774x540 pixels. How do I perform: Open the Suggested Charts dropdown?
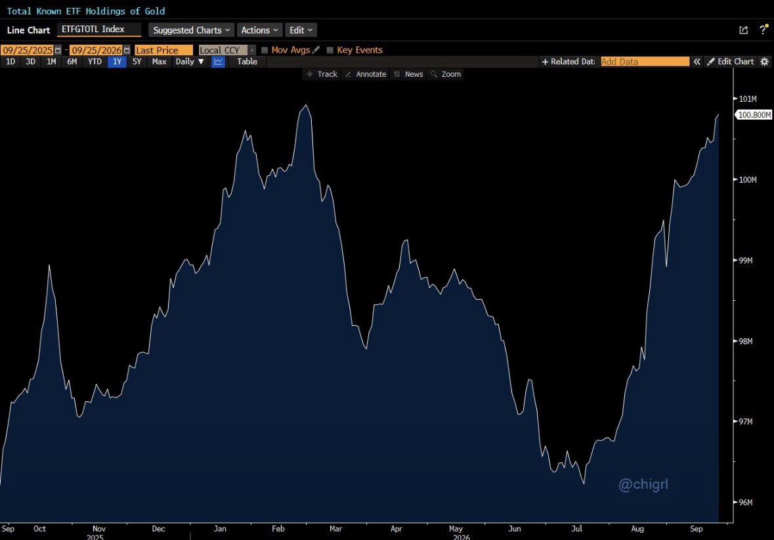tap(192, 30)
